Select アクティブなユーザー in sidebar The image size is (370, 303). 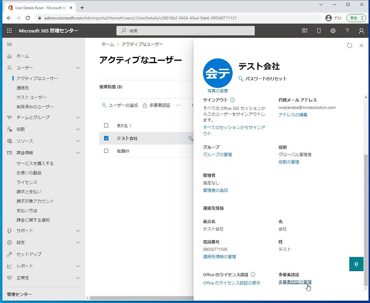pos(37,78)
